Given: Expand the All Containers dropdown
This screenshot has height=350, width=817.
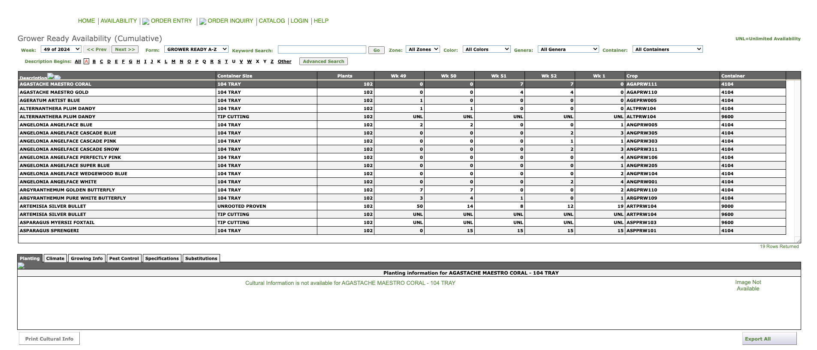Looking at the screenshot, I should coord(668,49).
